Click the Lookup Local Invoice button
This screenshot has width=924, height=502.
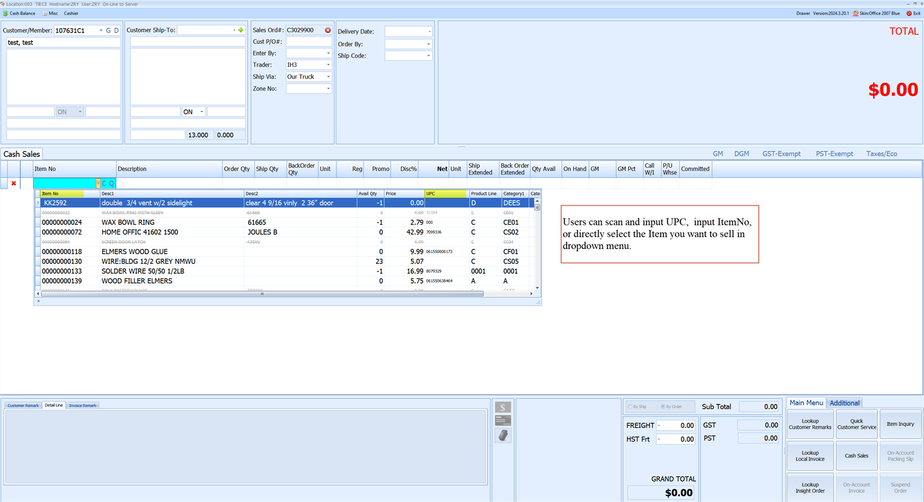click(x=810, y=456)
